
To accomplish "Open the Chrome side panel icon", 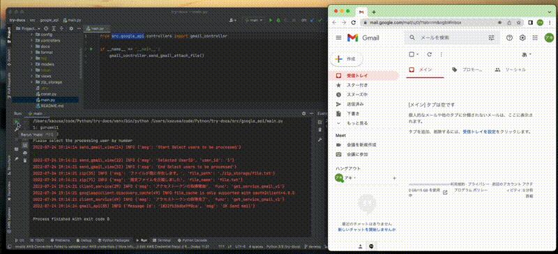I will point(530,22).
